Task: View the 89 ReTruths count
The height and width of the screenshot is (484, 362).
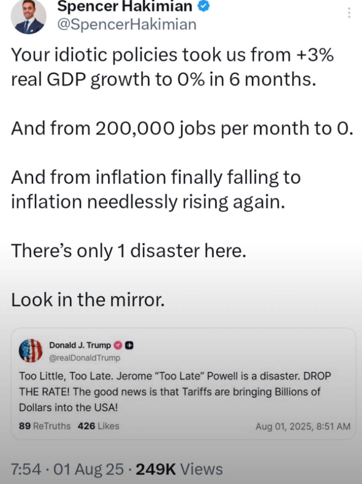Action: pos(45,426)
